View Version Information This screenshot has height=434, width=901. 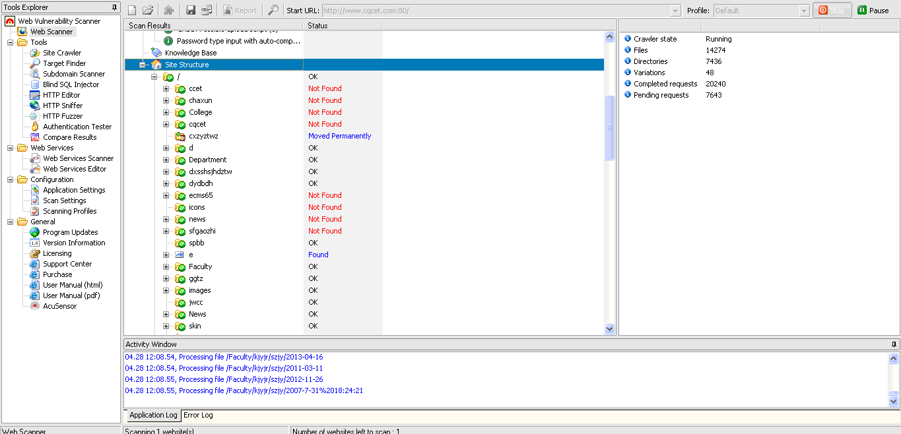[74, 243]
